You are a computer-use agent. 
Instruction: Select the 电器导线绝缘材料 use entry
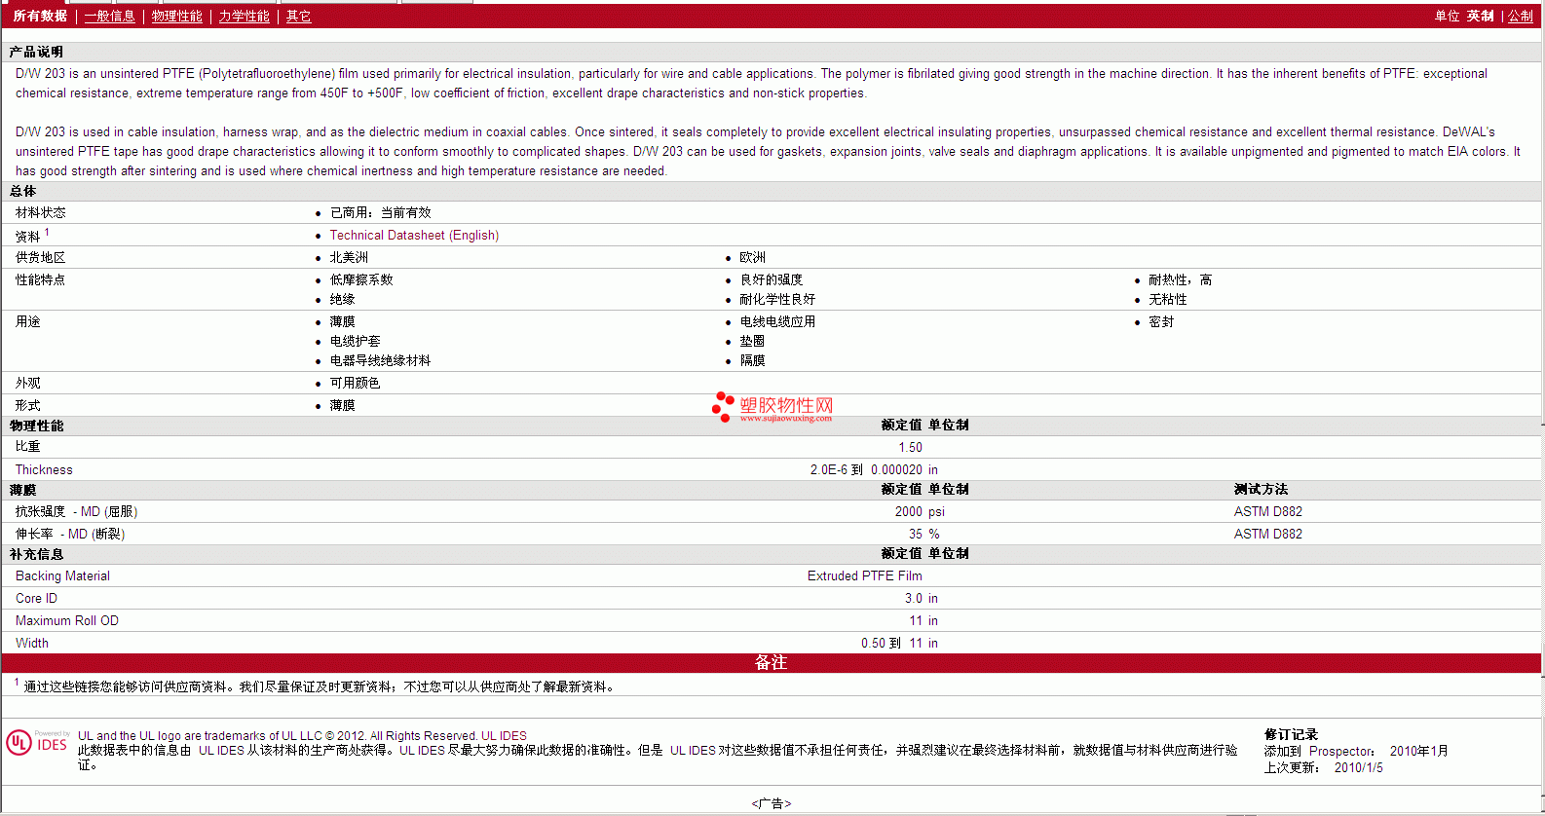coord(380,361)
